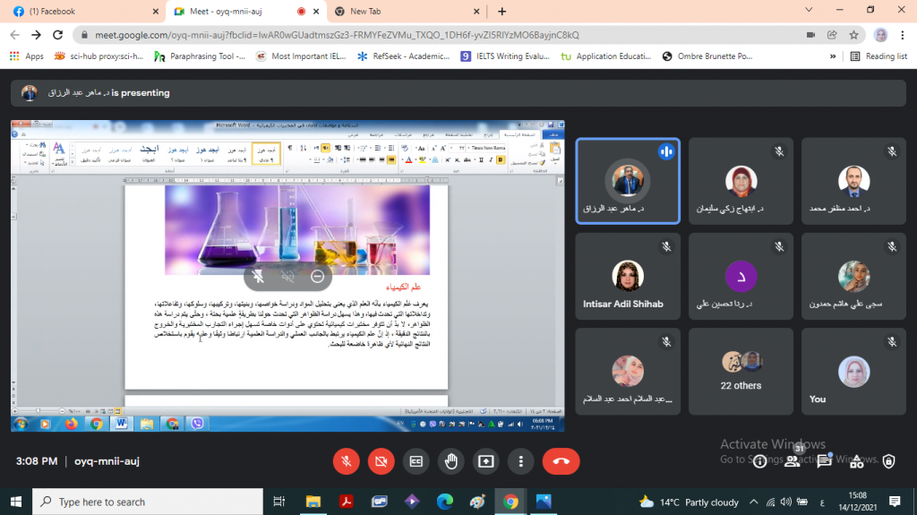
Task: Switch to the Facebook browser tab
Action: coord(83,12)
